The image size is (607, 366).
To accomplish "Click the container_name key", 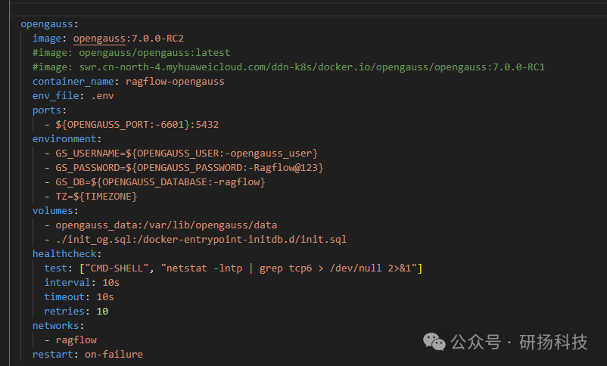I will coord(73,81).
